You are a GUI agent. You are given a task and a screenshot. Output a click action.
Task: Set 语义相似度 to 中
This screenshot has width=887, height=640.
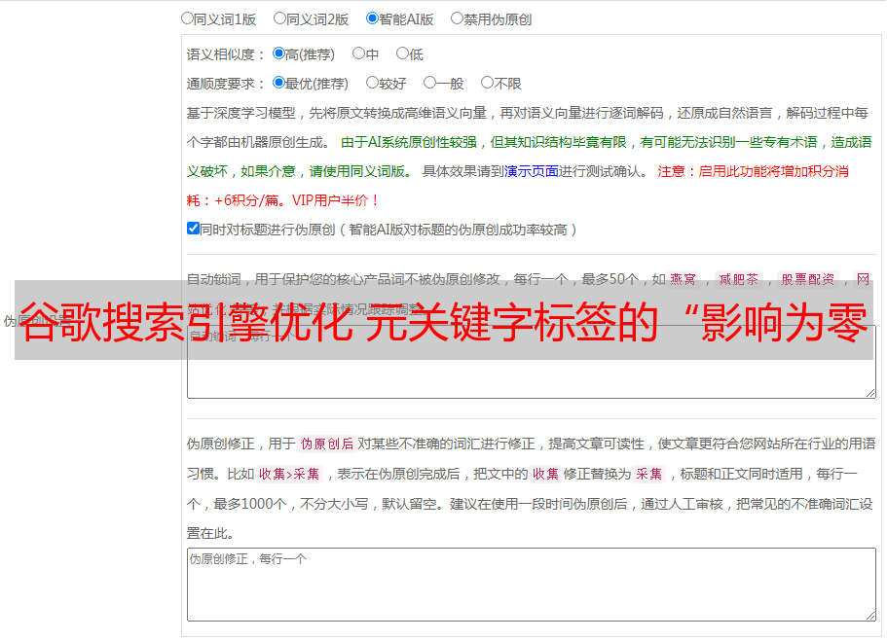click(x=358, y=53)
